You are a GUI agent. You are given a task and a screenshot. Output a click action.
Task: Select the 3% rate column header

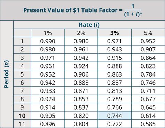point(115,33)
